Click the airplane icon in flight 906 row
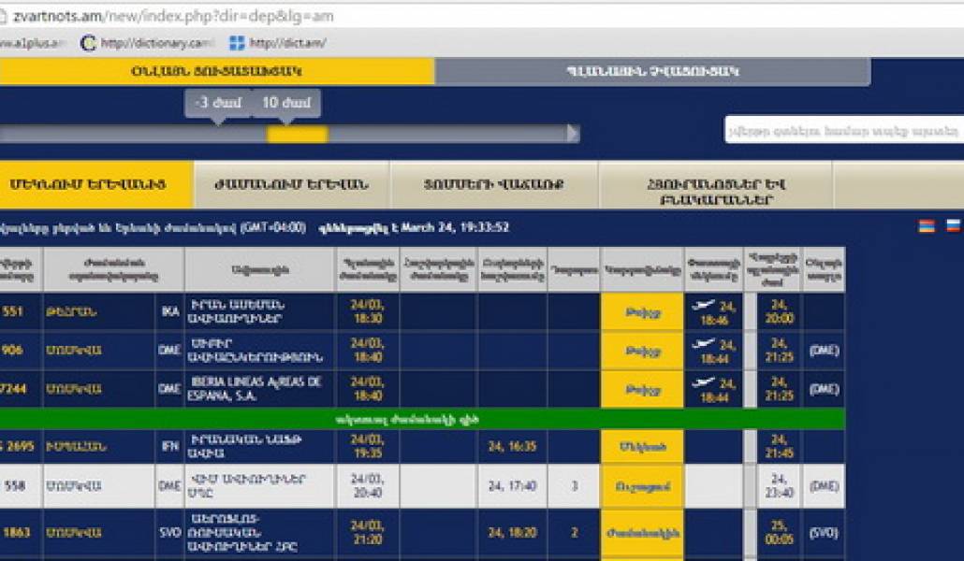This screenshot has width=964, height=561. [x=701, y=344]
